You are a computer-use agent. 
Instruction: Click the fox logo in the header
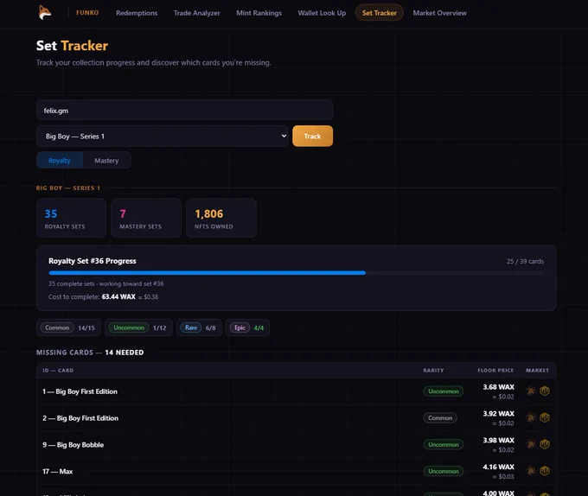45,12
